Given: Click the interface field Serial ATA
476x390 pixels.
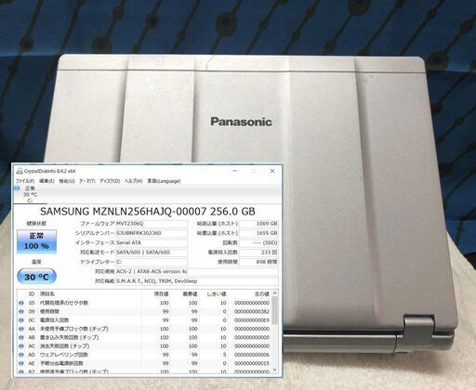Looking at the screenshot, I should [x=152, y=242].
